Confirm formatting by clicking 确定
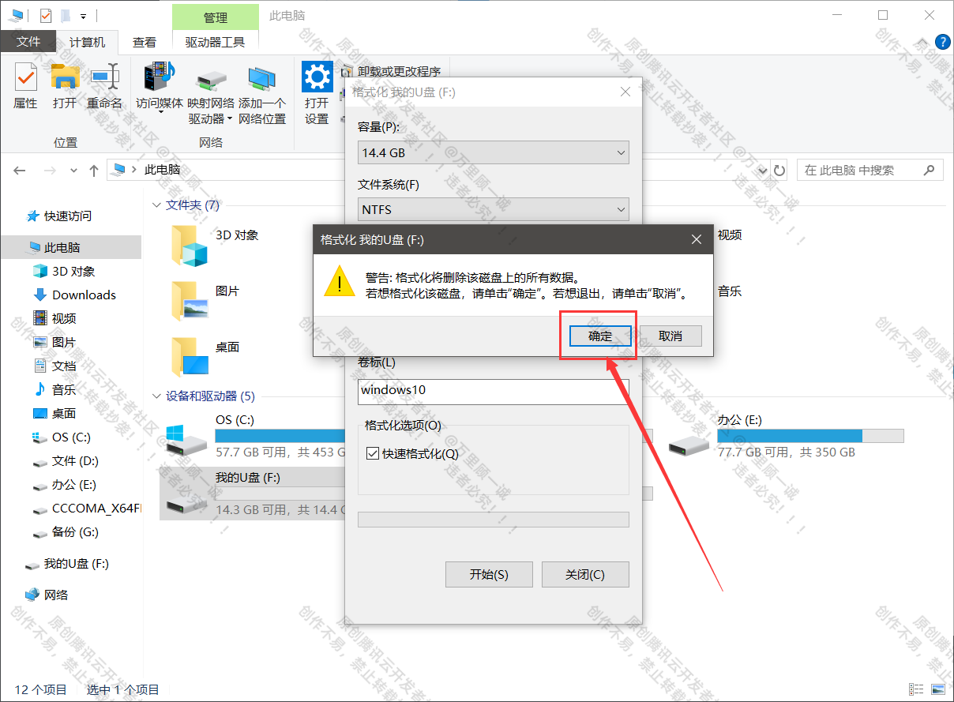 (x=599, y=336)
